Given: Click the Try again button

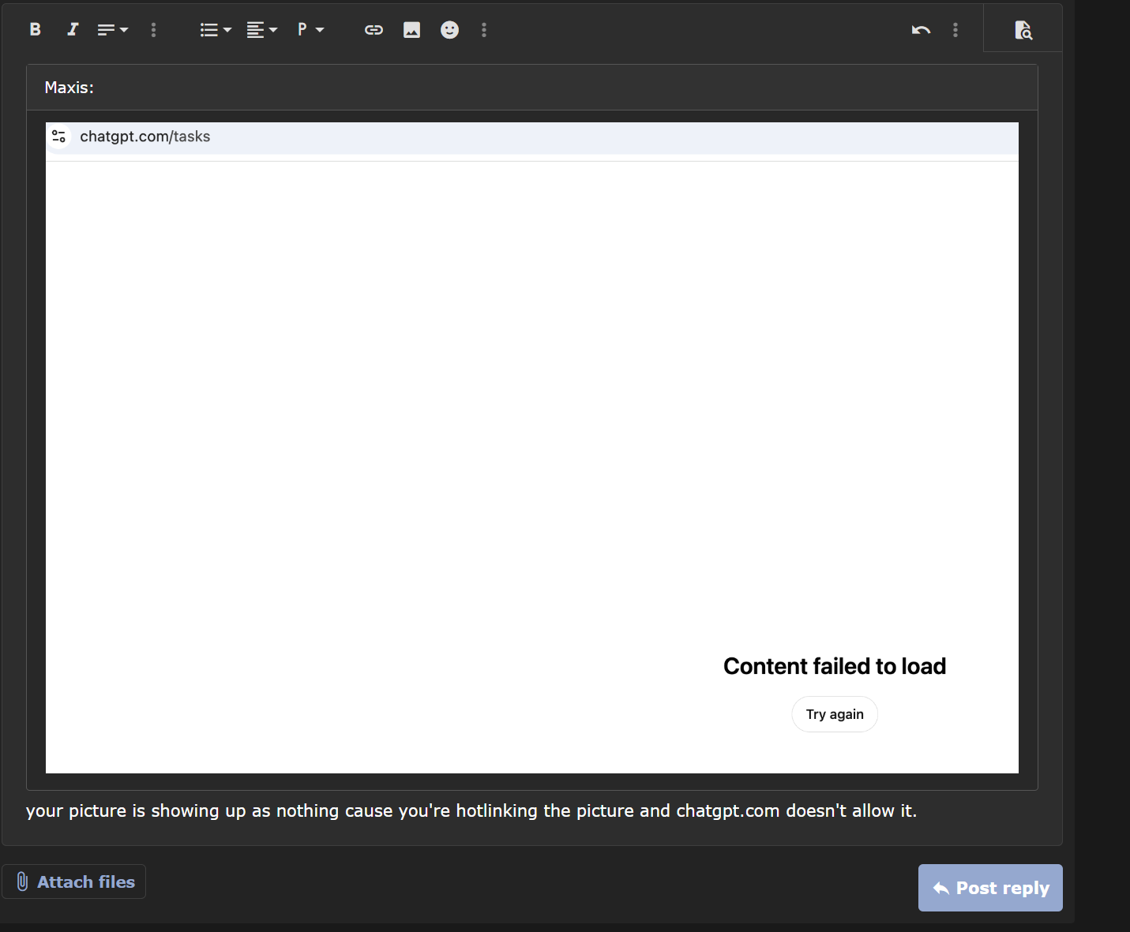Looking at the screenshot, I should click(x=834, y=713).
